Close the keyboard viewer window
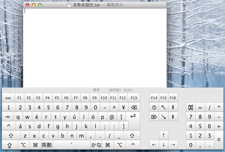The image size is (225, 152). coord(5,90)
